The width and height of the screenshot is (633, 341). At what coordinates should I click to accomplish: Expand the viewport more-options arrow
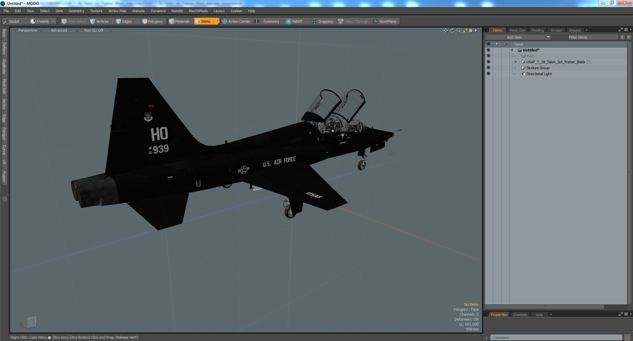[x=476, y=31]
